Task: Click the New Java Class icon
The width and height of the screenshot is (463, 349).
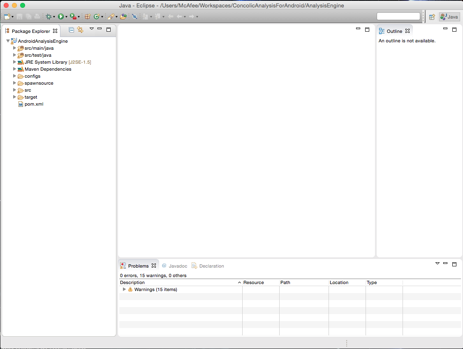Action: [x=97, y=16]
